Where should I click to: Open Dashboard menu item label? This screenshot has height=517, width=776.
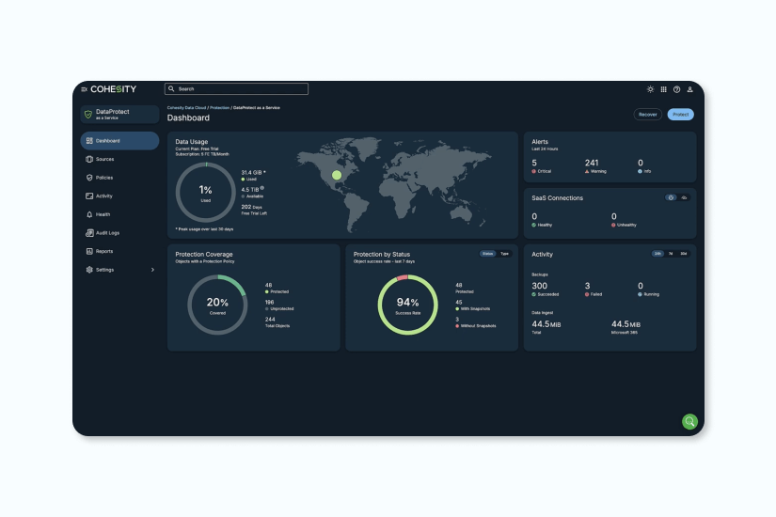coord(108,141)
